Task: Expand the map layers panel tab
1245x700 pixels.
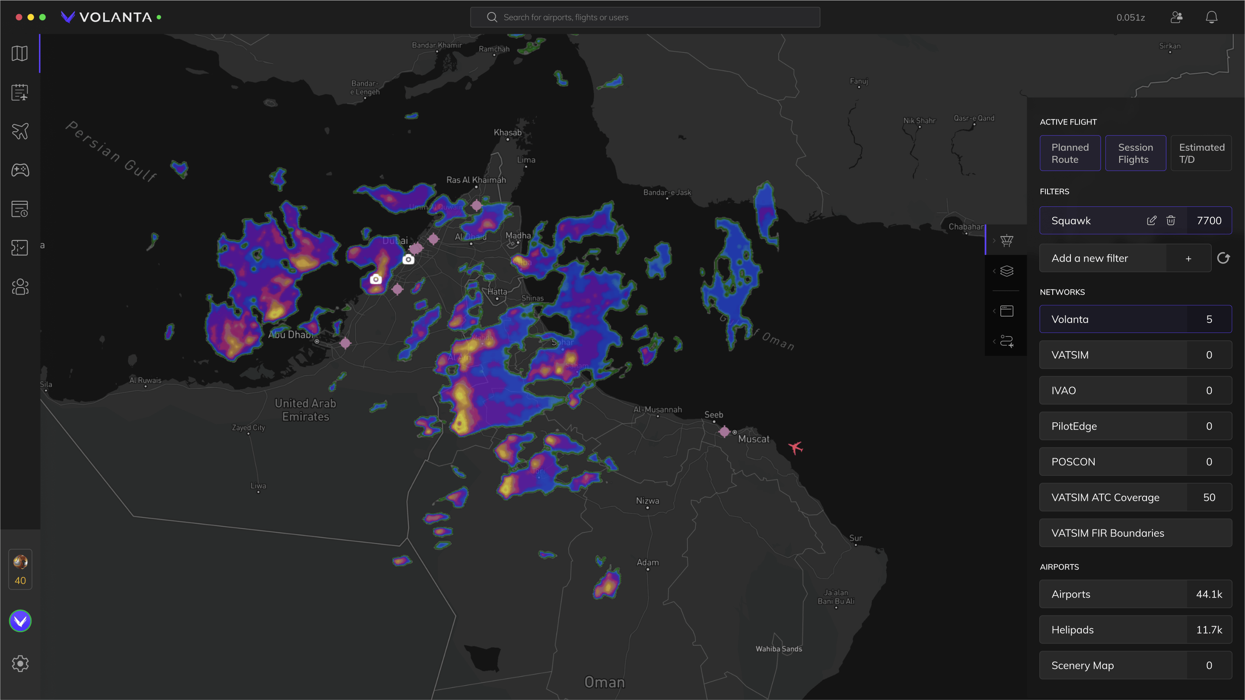Action: pos(1006,271)
